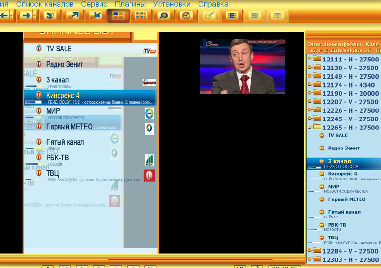Click the live video preview thumbnail
Screen dimensions: 381x268
(242, 66)
